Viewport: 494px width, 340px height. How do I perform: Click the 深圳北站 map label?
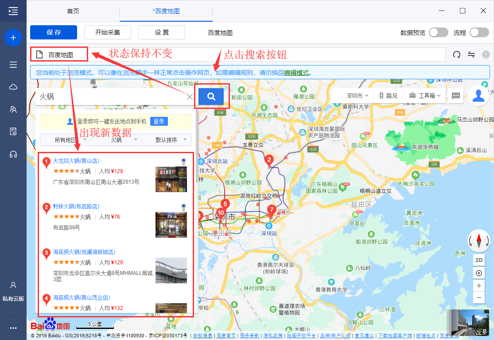pos(217,161)
